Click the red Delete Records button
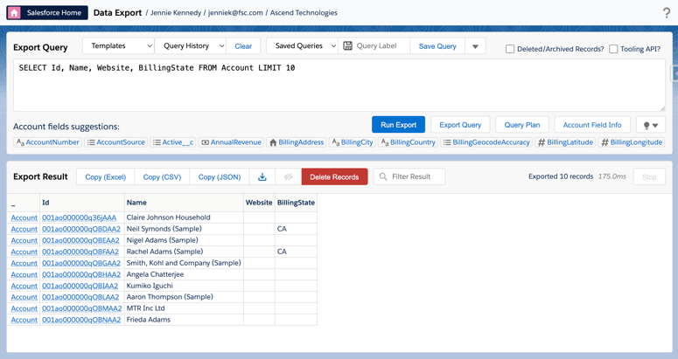Viewport: 678px width, 359px height. 334,176
